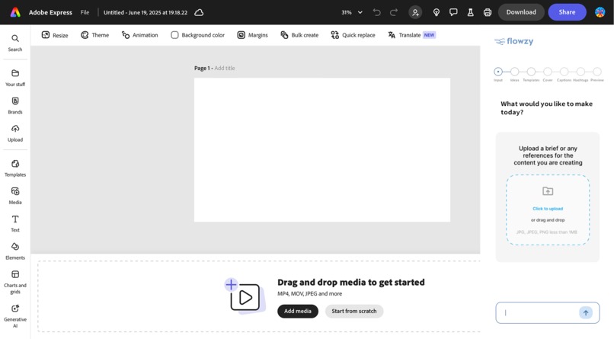Select the Cover step in flowzy progress
This screenshot has width=614, height=339.
pyautogui.click(x=548, y=72)
